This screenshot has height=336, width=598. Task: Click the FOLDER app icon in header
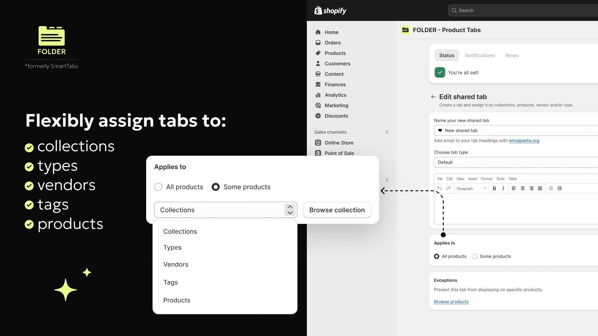click(406, 30)
